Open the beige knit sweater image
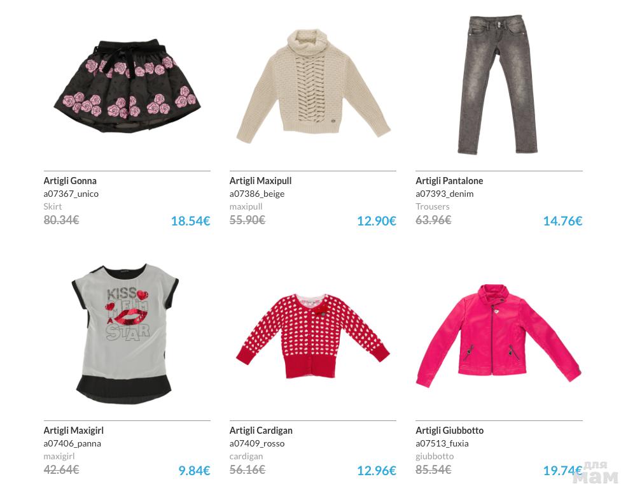Screen dimensions: 628x493 pyautogui.click(x=313, y=86)
